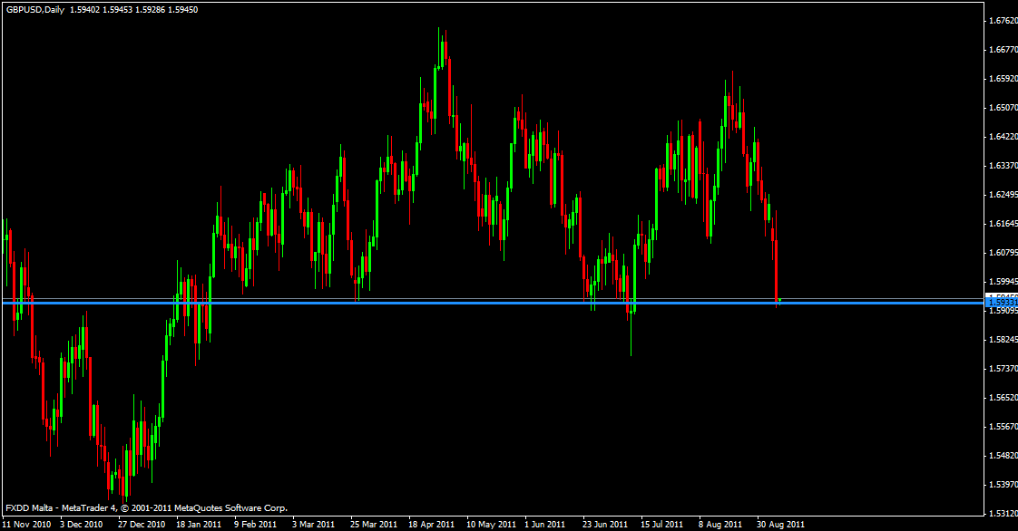
Task: Click the 10 May 2011 date label
Action: coord(491,524)
